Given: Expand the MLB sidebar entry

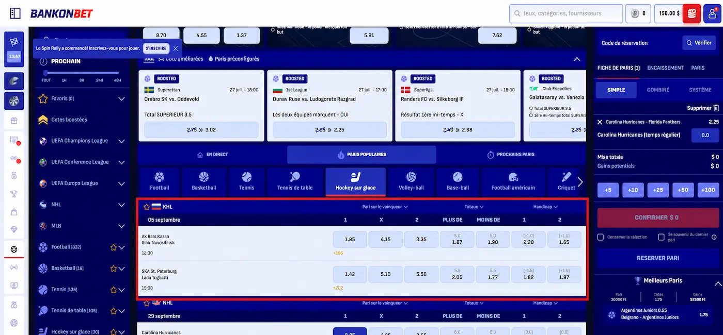Looking at the screenshot, I should tap(122, 226).
